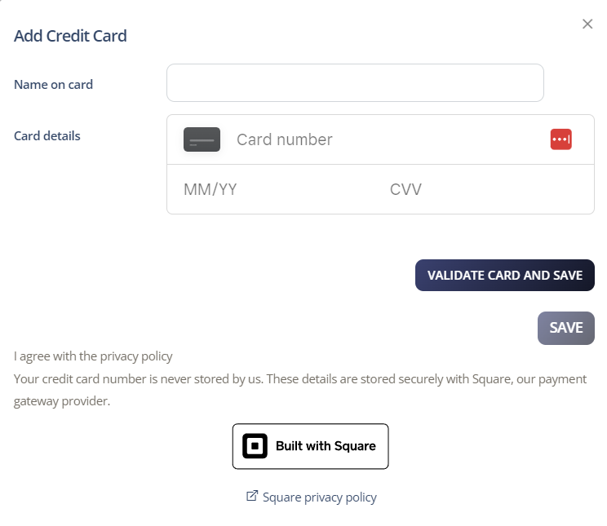Click the gateway provider text line

pyautogui.click(x=61, y=402)
